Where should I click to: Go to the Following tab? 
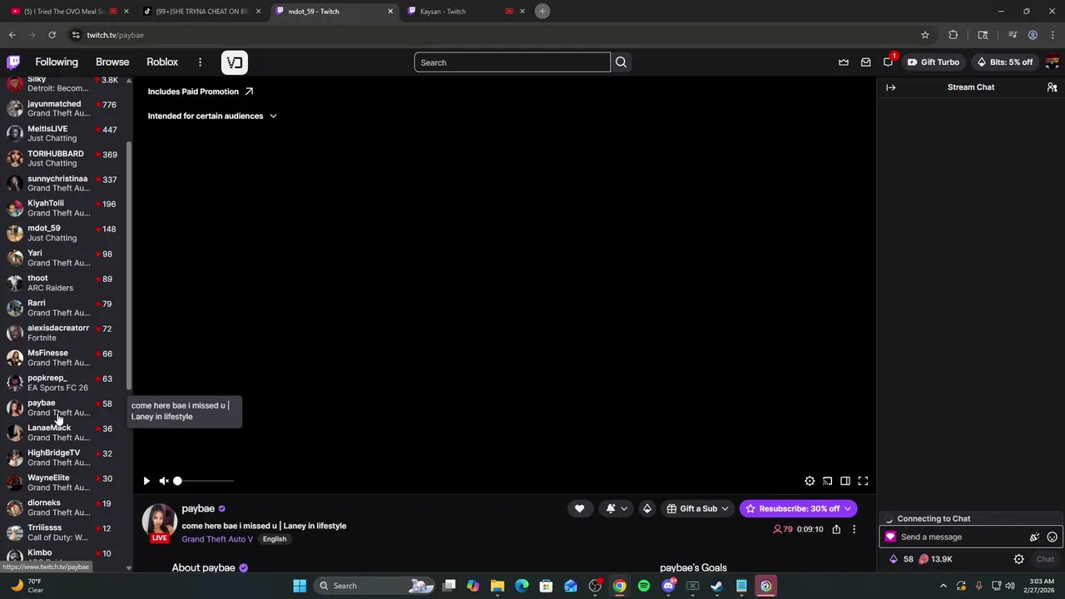[57, 62]
